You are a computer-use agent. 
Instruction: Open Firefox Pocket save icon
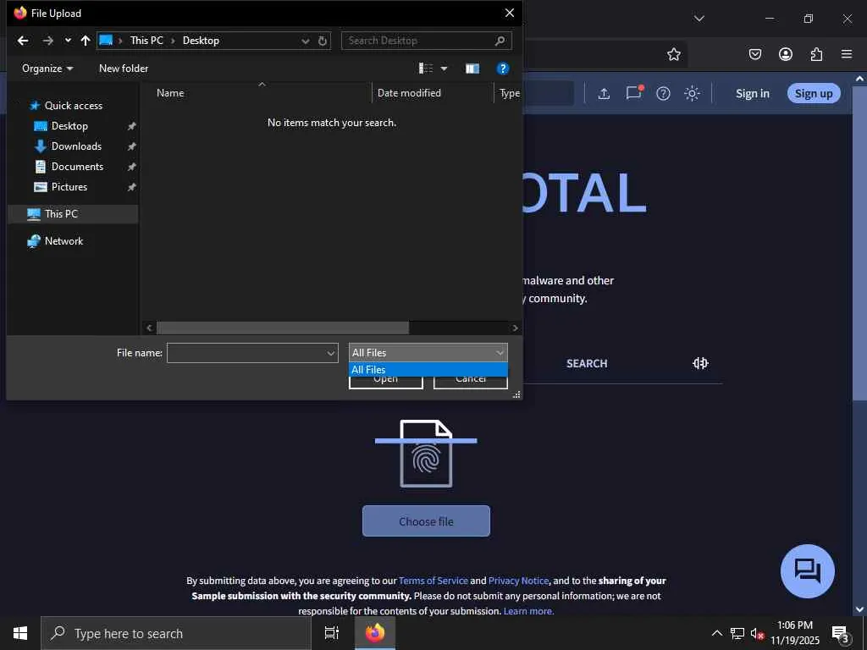pyautogui.click(x=754, y=54)
